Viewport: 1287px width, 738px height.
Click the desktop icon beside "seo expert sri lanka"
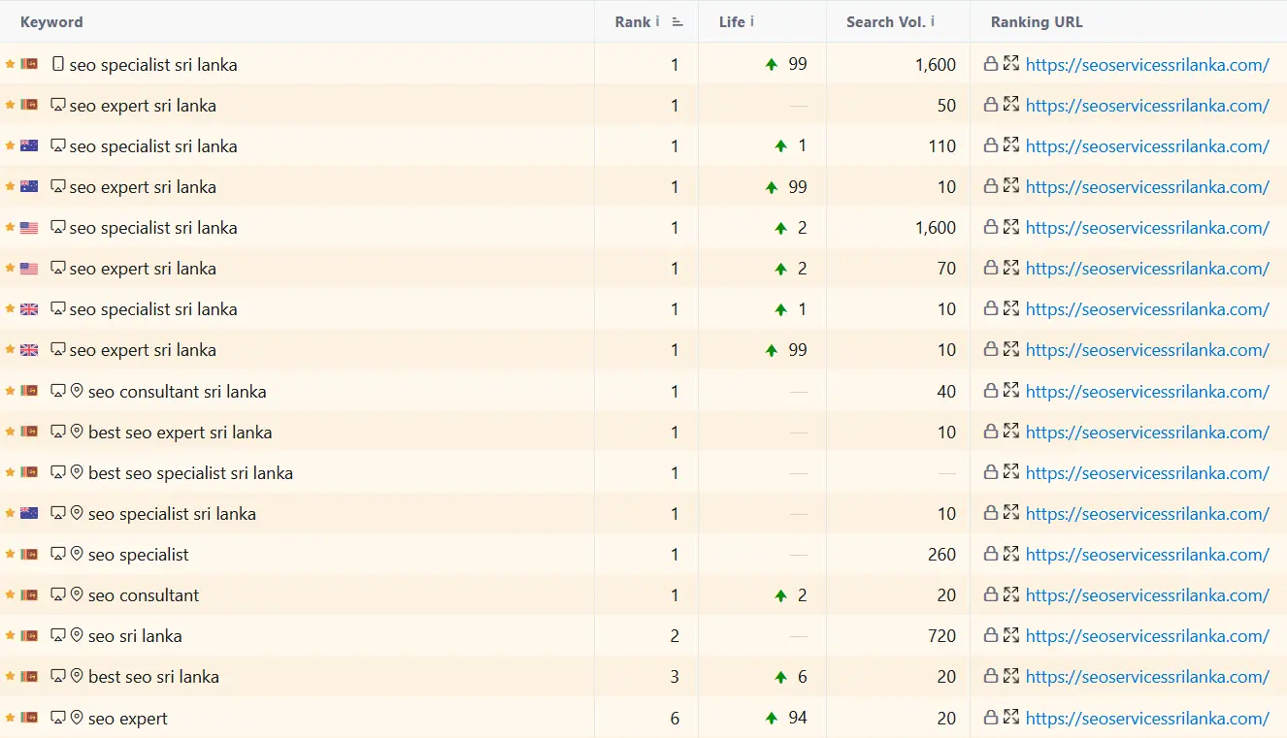(x=57, y=105)
